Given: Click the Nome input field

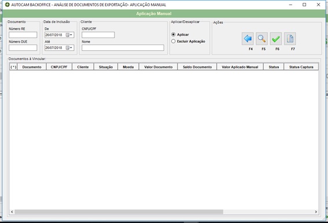Looking at the screenshot, I should tap(123, 47).
